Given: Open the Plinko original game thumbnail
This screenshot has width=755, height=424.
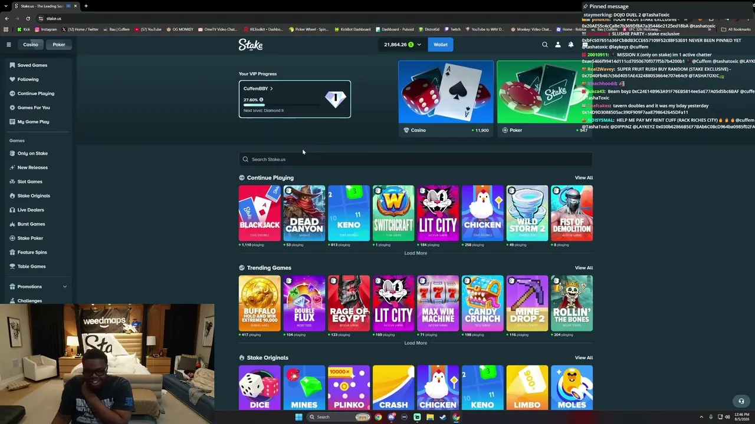Looking at the screenshot, I should 349,387.
